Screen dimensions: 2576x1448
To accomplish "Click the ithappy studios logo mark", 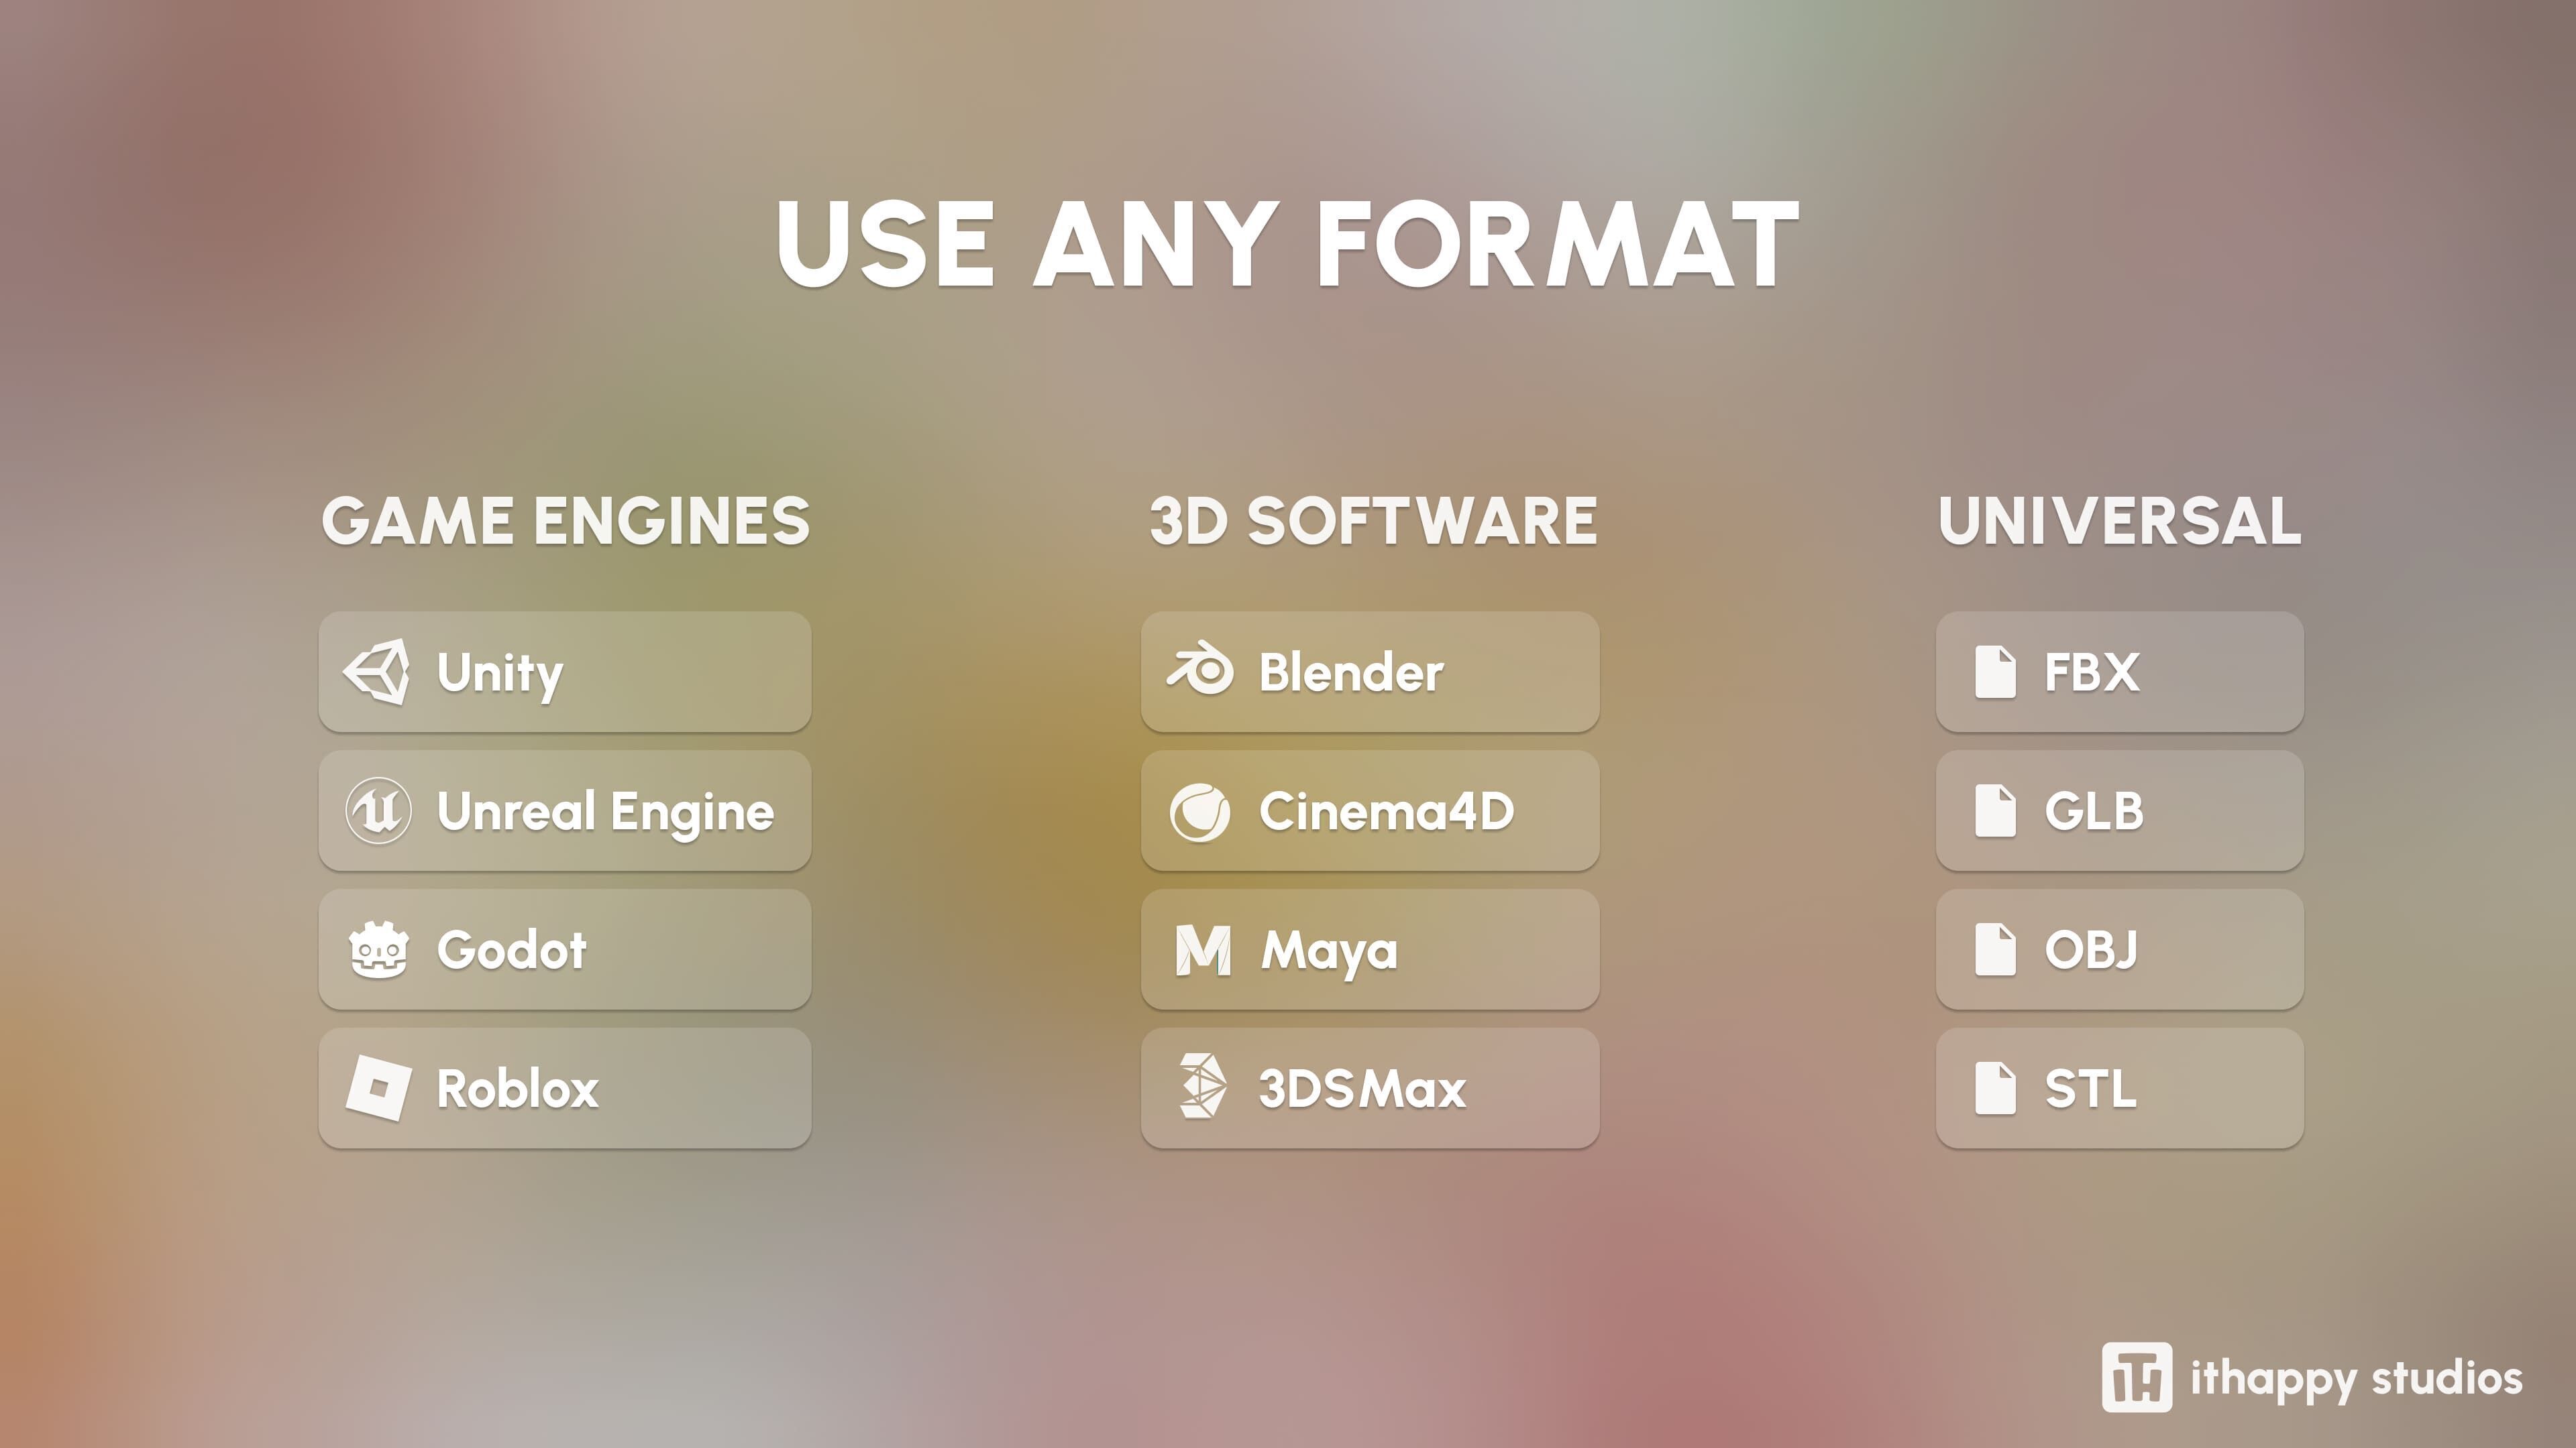I will [2136, 1377].
